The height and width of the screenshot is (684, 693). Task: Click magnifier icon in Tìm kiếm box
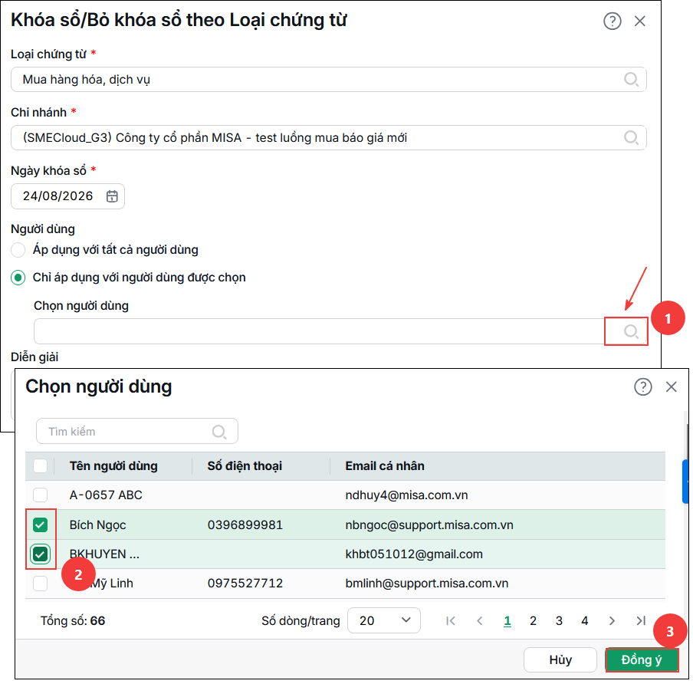click(x=218, y=432)
